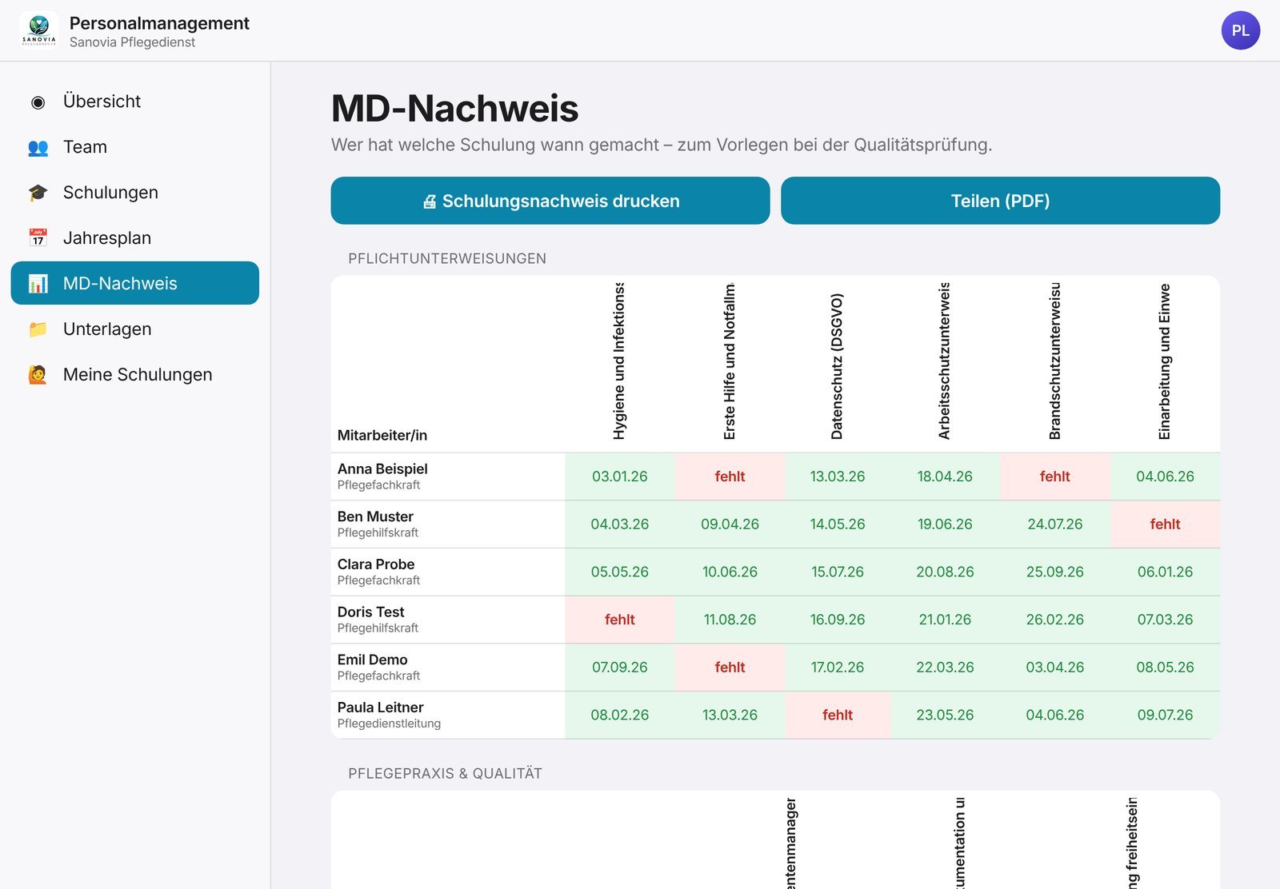Image resolution: width=1280 pixels, height=889 pixels.
Task: Click Schulungsnachweis drucken button
Action: click(550, 201)
